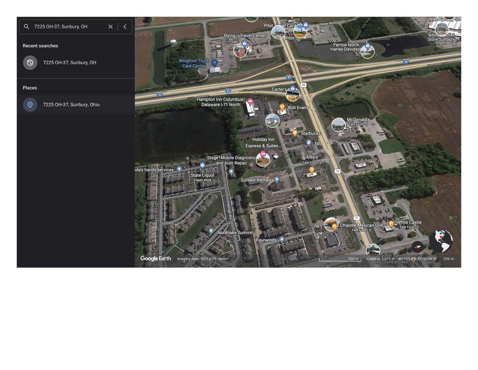Click the Imagery date 10/13/19 text
This screenshot has width=478, height=370.
click(203, 259)
